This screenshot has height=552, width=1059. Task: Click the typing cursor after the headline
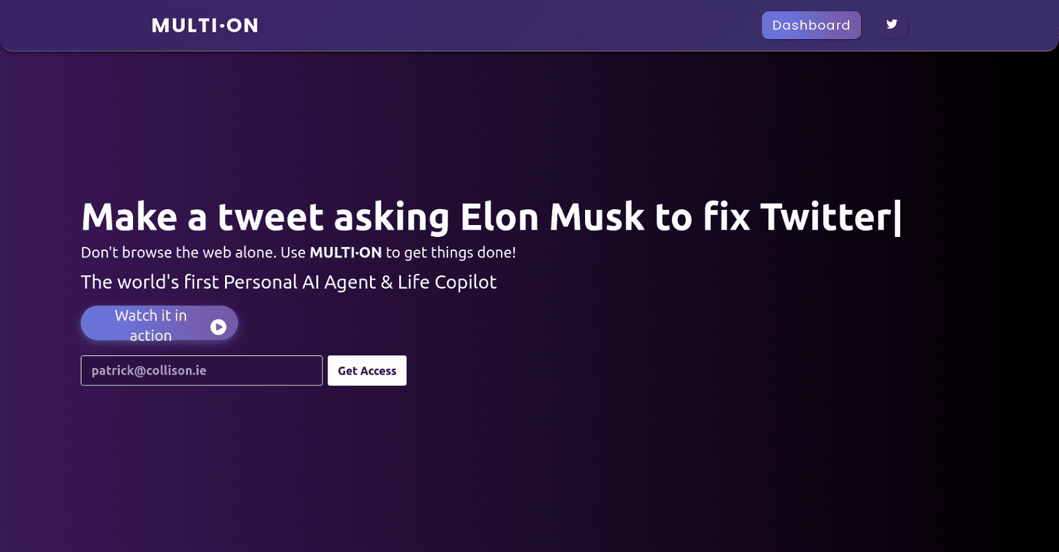(x=898, y=217)
